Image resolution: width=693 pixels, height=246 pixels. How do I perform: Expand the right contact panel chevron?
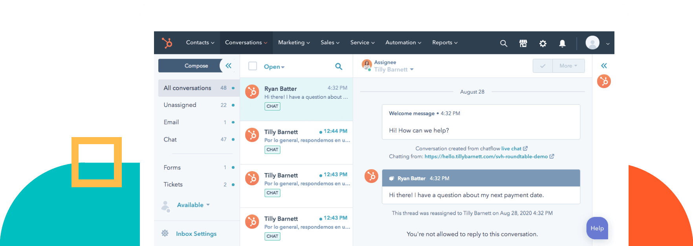coord(604,65)
